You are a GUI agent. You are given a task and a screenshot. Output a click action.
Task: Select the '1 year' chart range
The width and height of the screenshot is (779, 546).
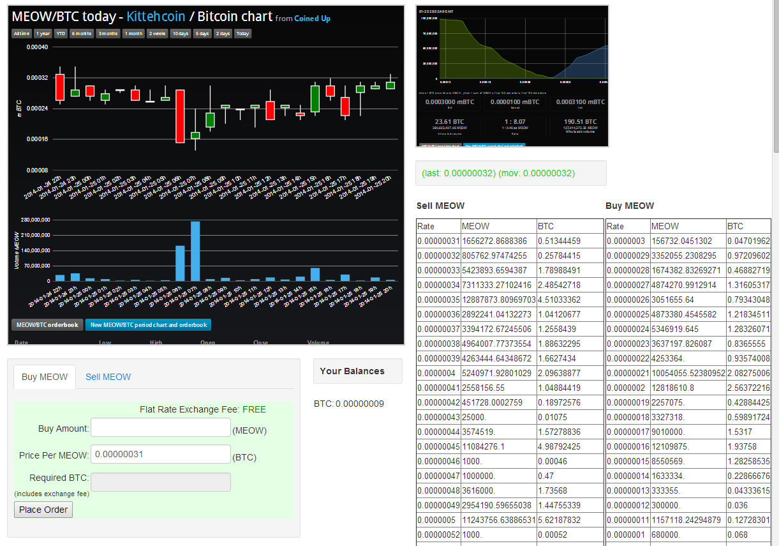coord(43,33)
